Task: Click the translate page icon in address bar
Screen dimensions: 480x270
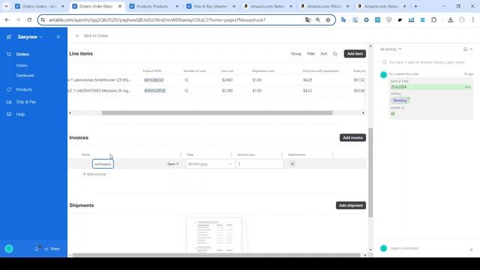Action: click(x=308, y=20)
